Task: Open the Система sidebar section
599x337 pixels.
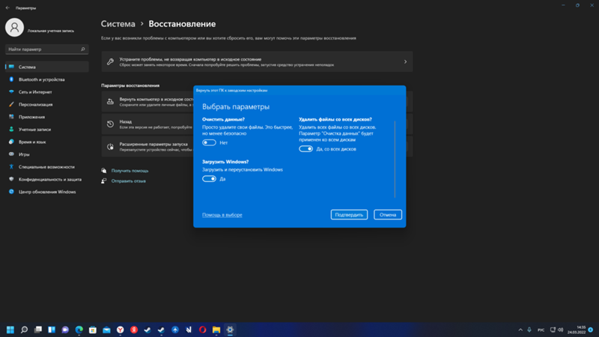Action: 47,67
